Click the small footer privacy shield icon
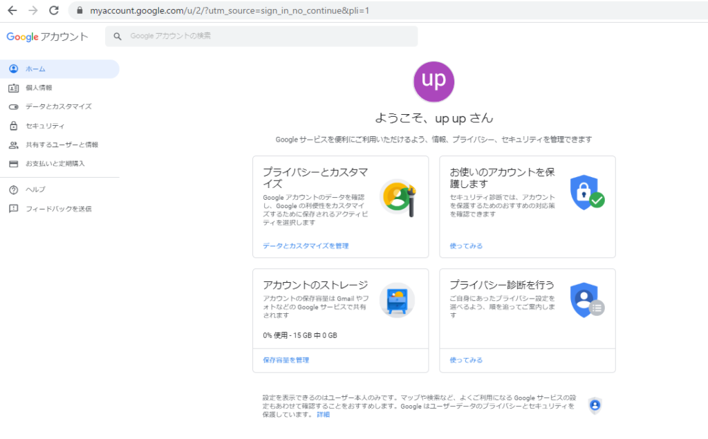Image resolution: width=708 pixels, height=439 pixels. coord(595,406)
